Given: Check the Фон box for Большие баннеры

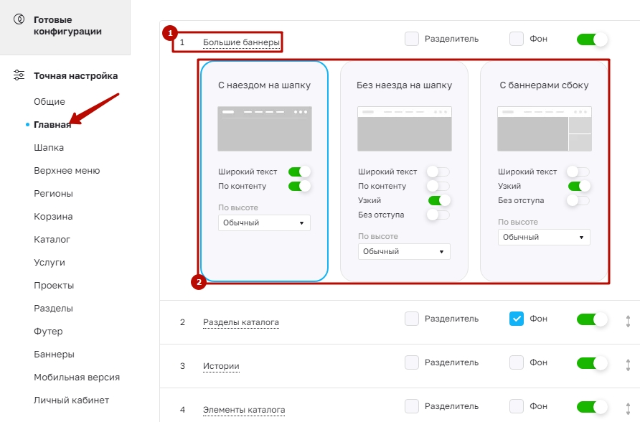Looking at the screenshot, I should (x=517, y=39).
